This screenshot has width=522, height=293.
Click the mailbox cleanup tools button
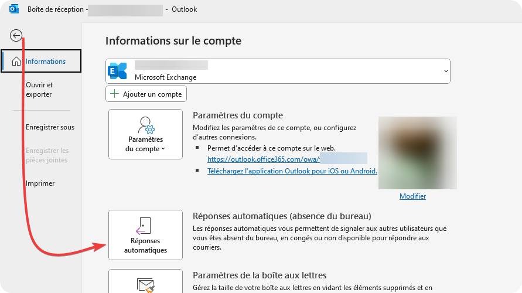[x=145, y=281]
